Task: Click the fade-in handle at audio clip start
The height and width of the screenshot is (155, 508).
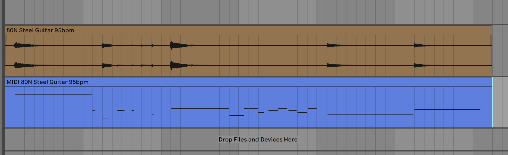Action: tap(6, 36)
